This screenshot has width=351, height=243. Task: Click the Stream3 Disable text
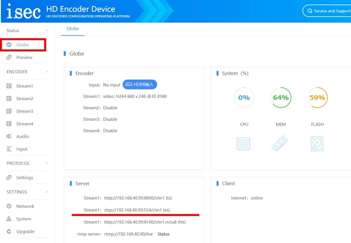click(110, 119)
